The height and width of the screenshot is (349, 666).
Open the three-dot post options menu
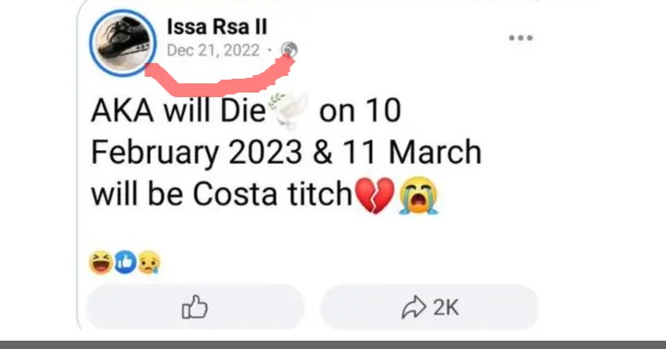point(521,38)
